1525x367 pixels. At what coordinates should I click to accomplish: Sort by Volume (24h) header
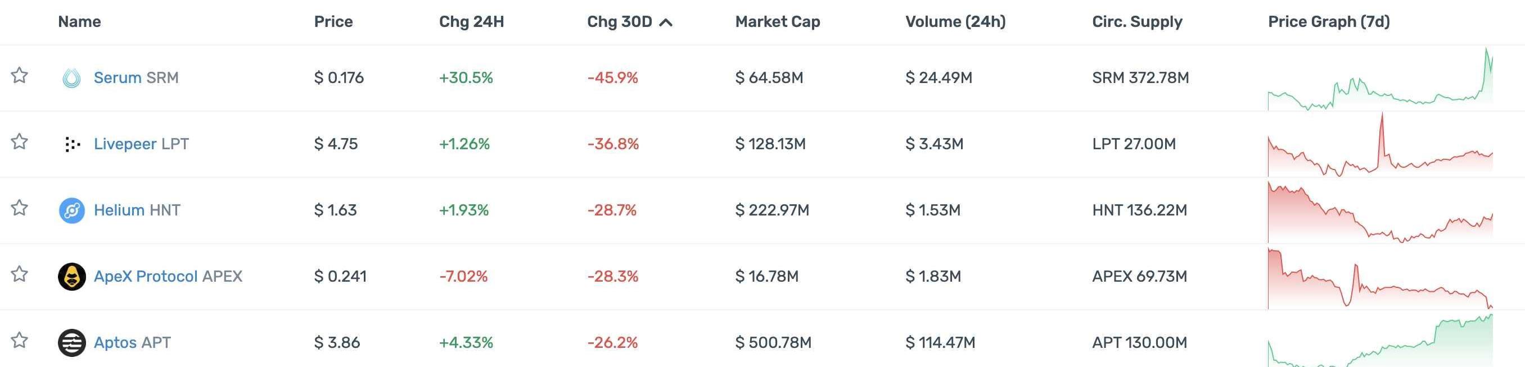point(955,22)
